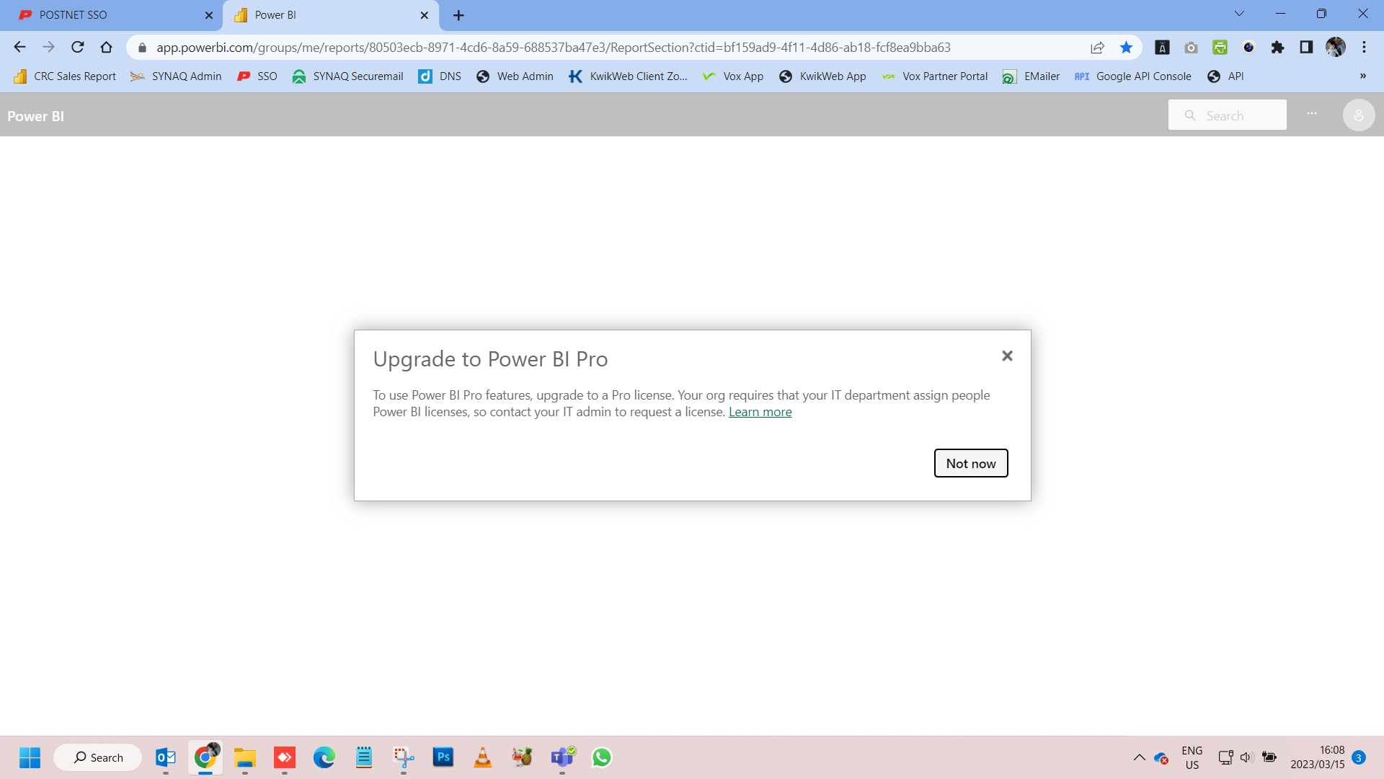Open CRC Sales Report bookmark
The image size is (1384, 779).
[x=65, y=76]
